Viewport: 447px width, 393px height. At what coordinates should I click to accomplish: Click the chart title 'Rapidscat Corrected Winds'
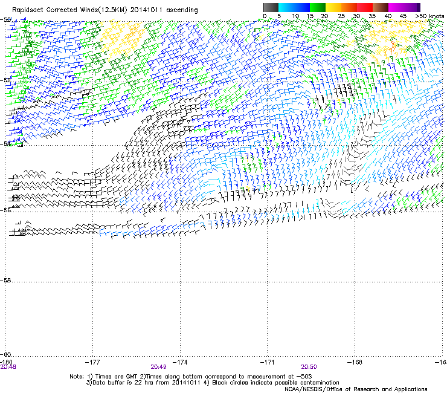[55, 10]
